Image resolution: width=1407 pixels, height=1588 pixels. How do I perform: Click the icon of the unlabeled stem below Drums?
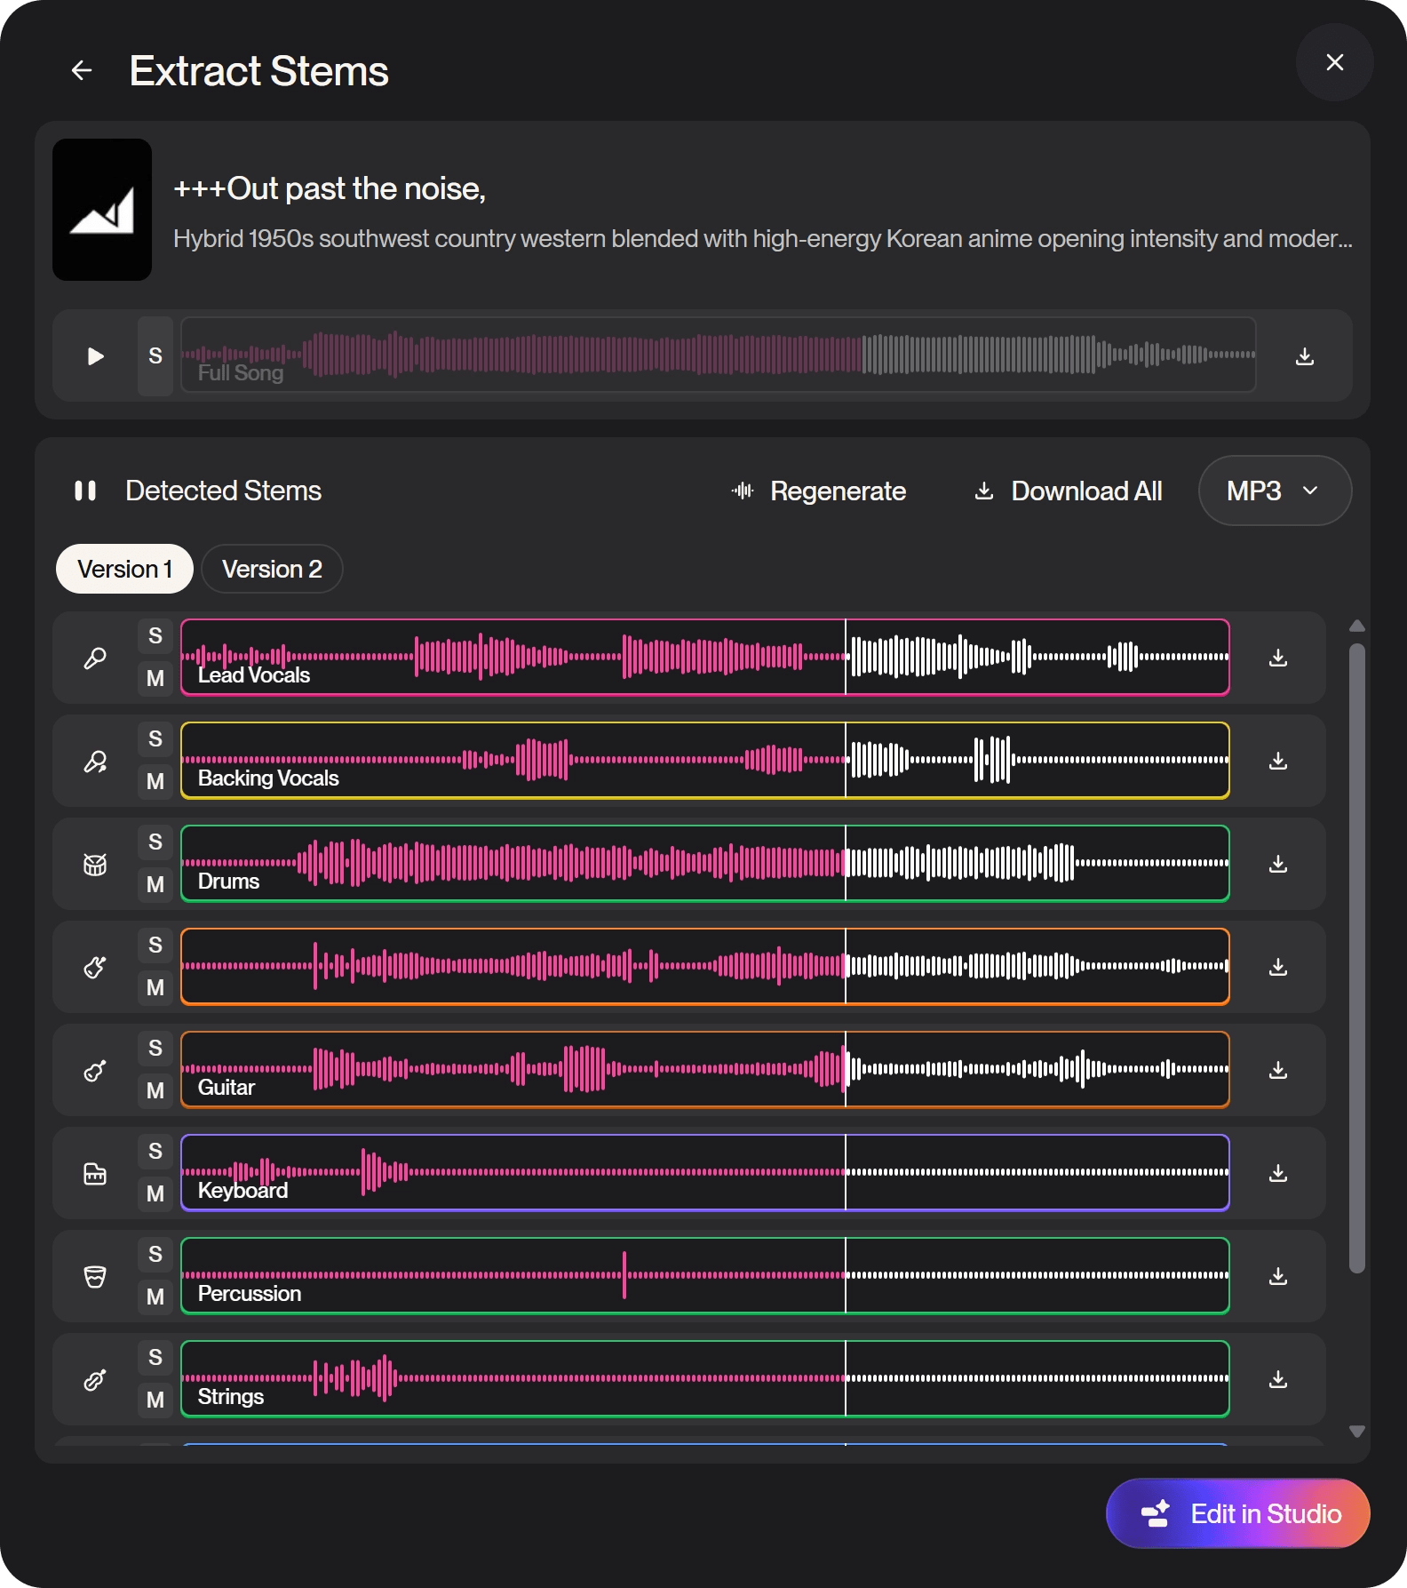(95, 967)
